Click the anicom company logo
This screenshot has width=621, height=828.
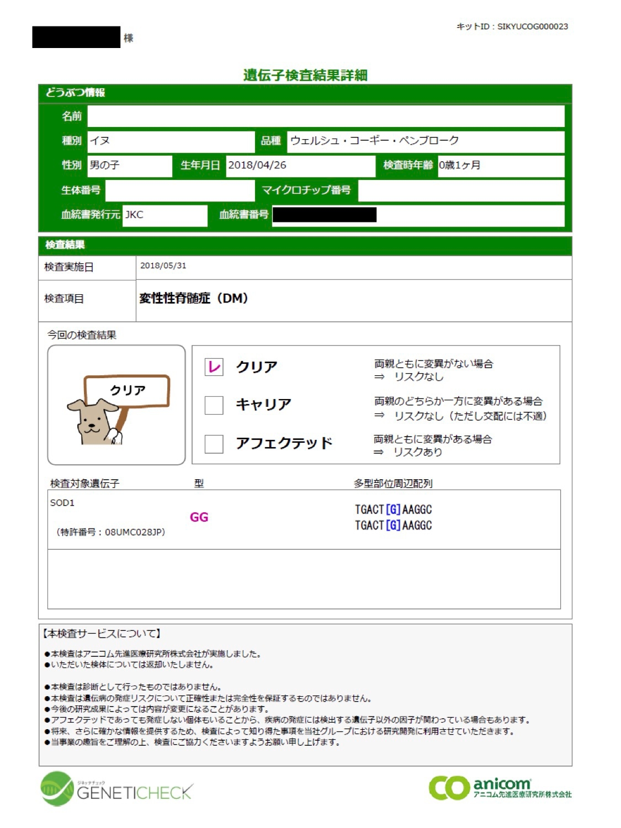click(500, 787)
